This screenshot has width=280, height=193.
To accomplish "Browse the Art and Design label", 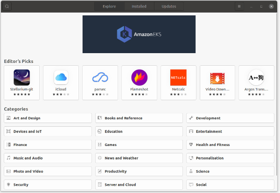I will (x=27, y=118).
